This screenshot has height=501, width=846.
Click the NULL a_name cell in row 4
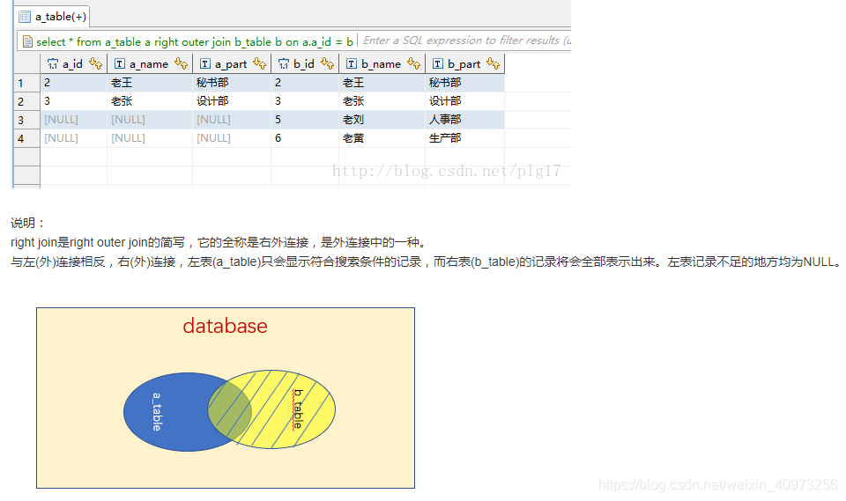pyautogui.click(x=150, y=138)
